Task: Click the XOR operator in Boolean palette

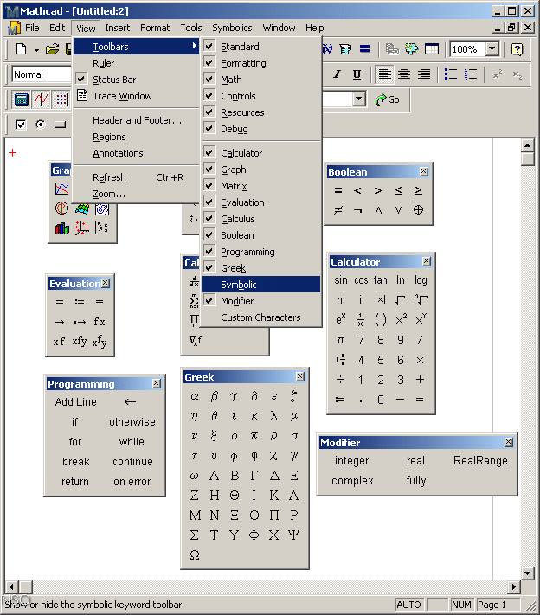Action: click(x=419, y=210)
